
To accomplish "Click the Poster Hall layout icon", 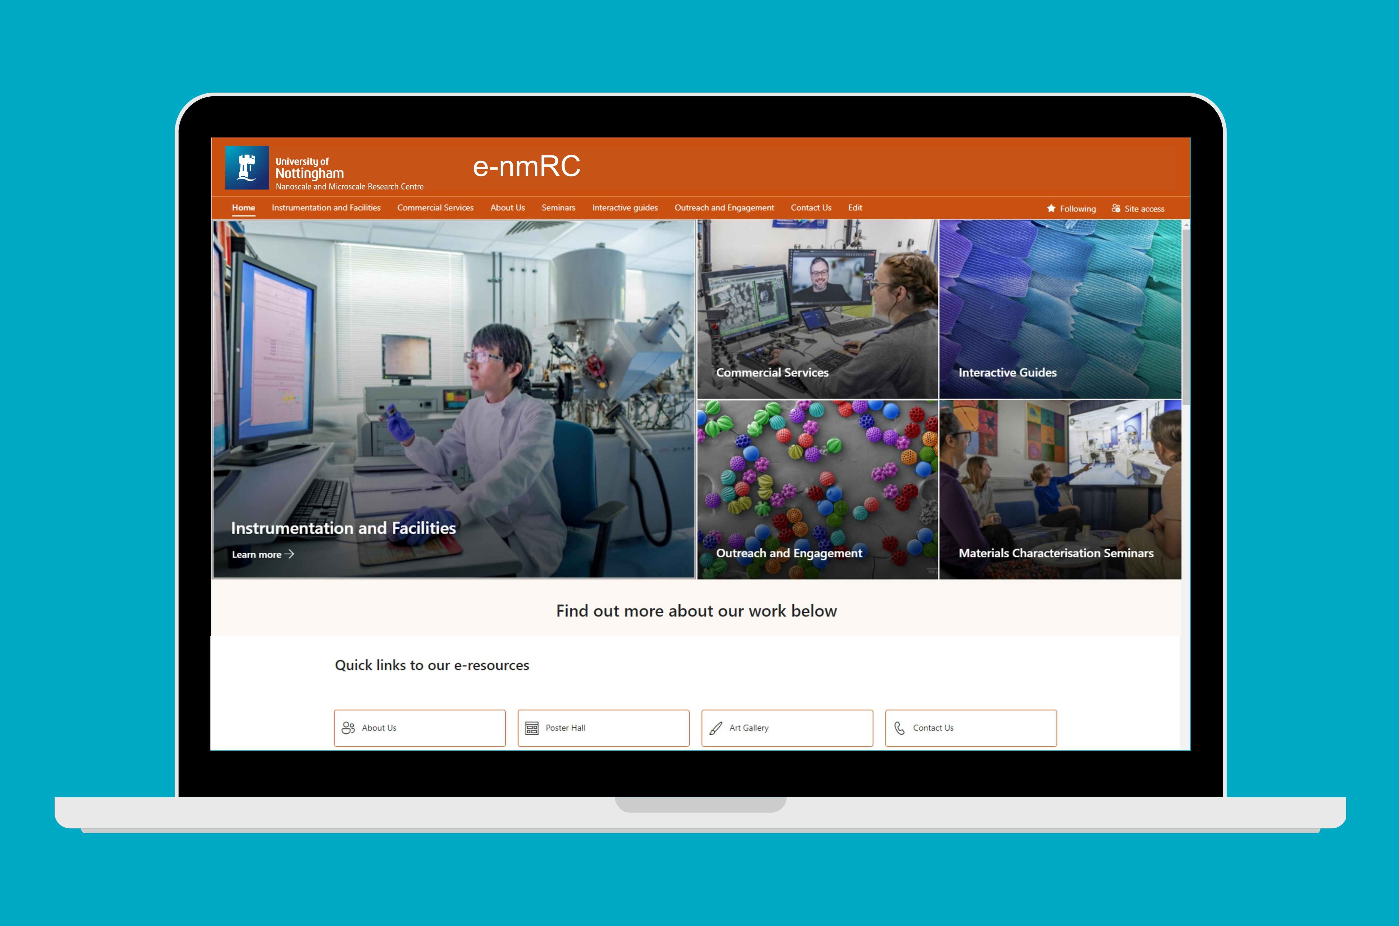I will (x=532, y=728).
